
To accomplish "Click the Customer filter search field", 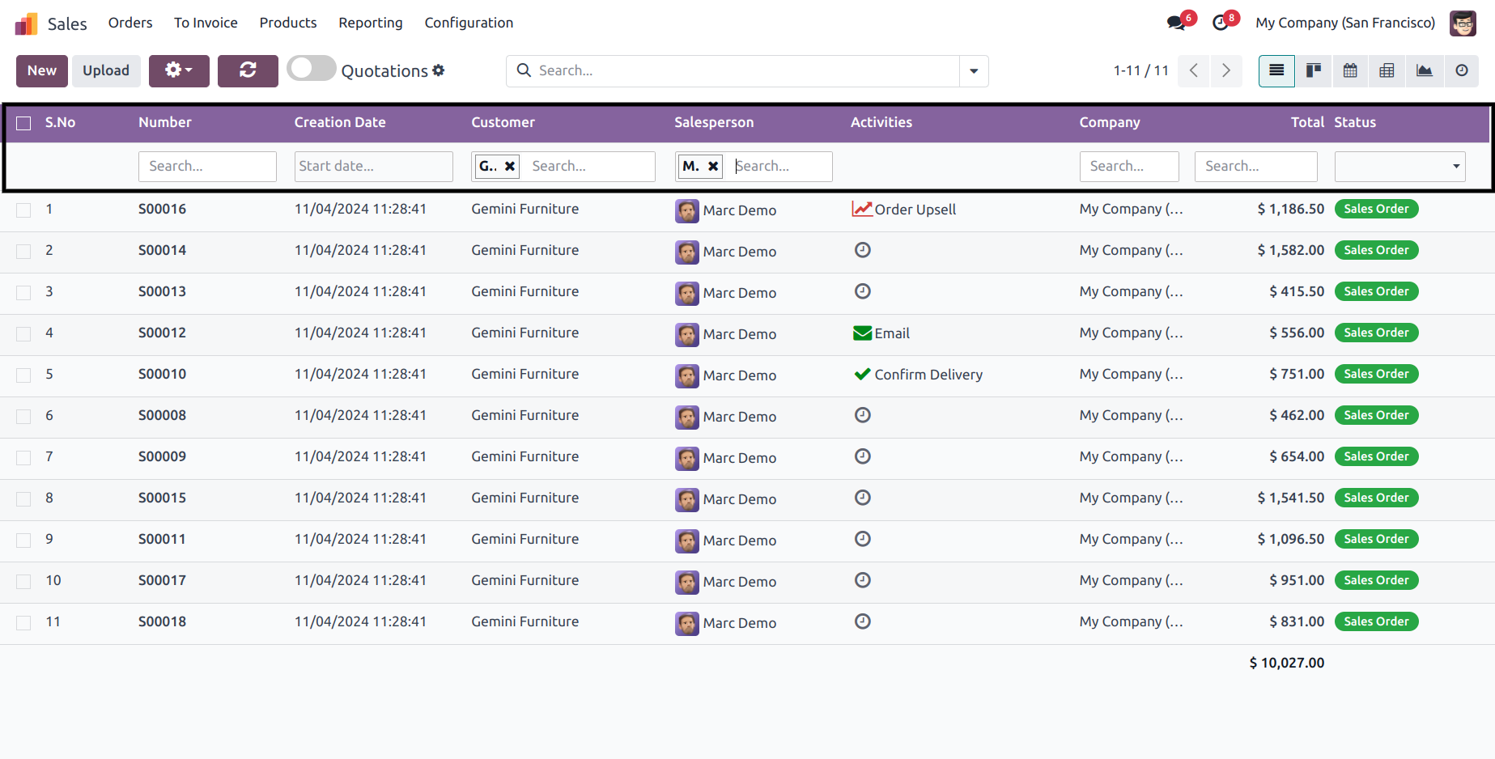I will click(589, 166).
